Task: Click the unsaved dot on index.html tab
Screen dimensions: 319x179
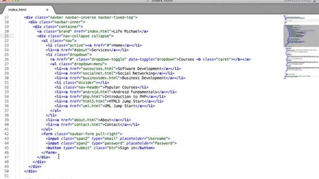Action: (47, 9)
